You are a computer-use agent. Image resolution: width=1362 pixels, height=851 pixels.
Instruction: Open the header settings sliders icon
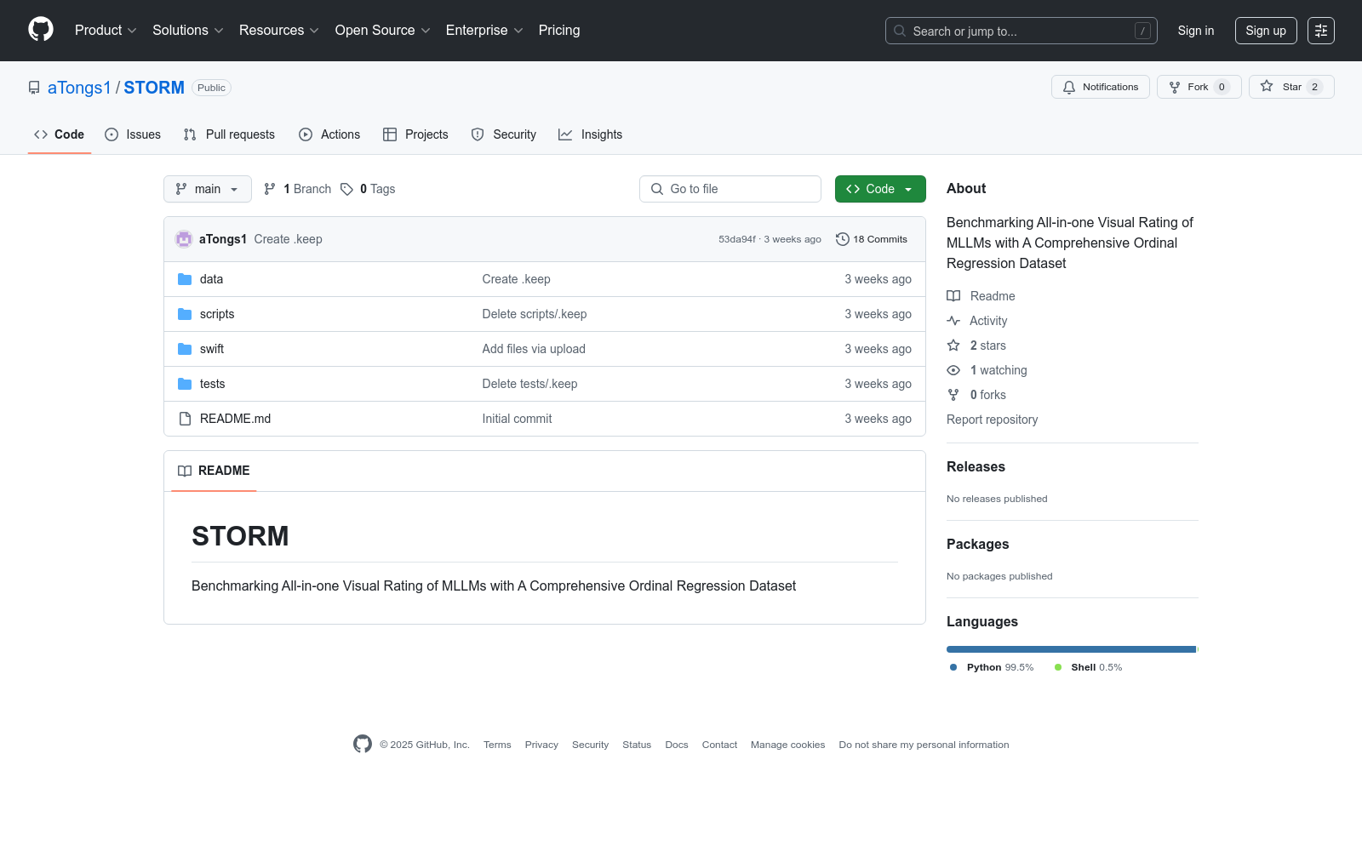pyautogui.click(x=1321, y=31)
